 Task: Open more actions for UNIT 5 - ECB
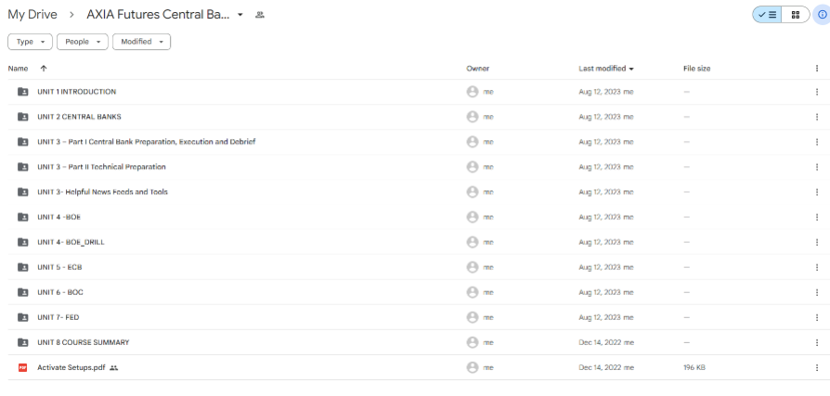816,267
